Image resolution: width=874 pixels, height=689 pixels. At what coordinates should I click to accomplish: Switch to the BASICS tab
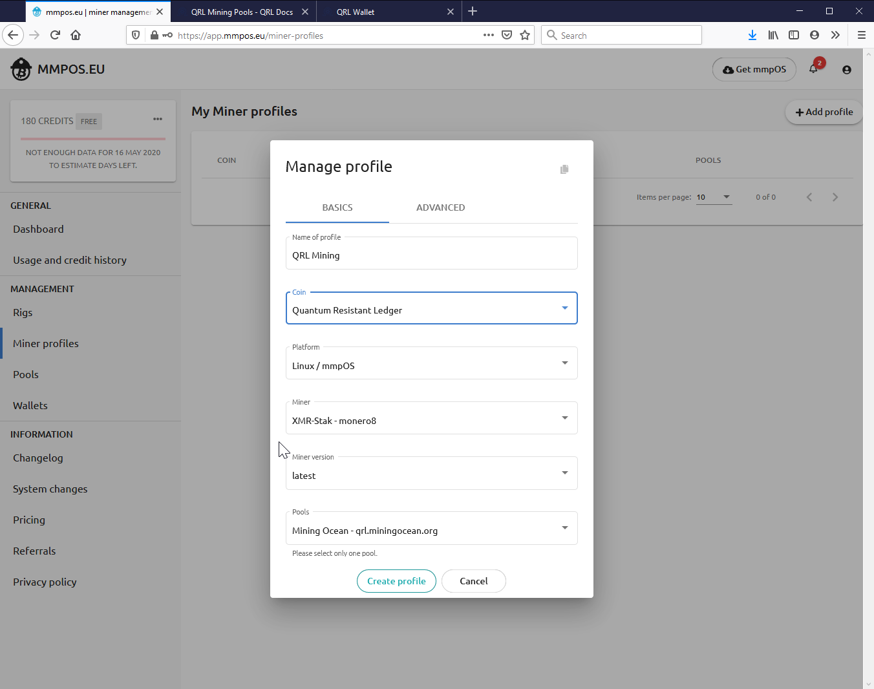pos(337,207)
